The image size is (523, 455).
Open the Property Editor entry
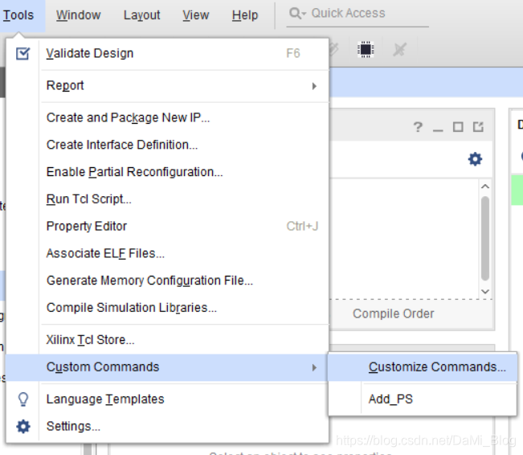tap(184, 226)
